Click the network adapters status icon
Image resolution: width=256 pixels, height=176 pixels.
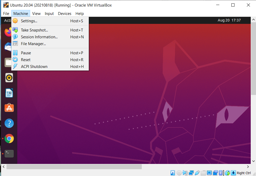(x=191, y=173)
